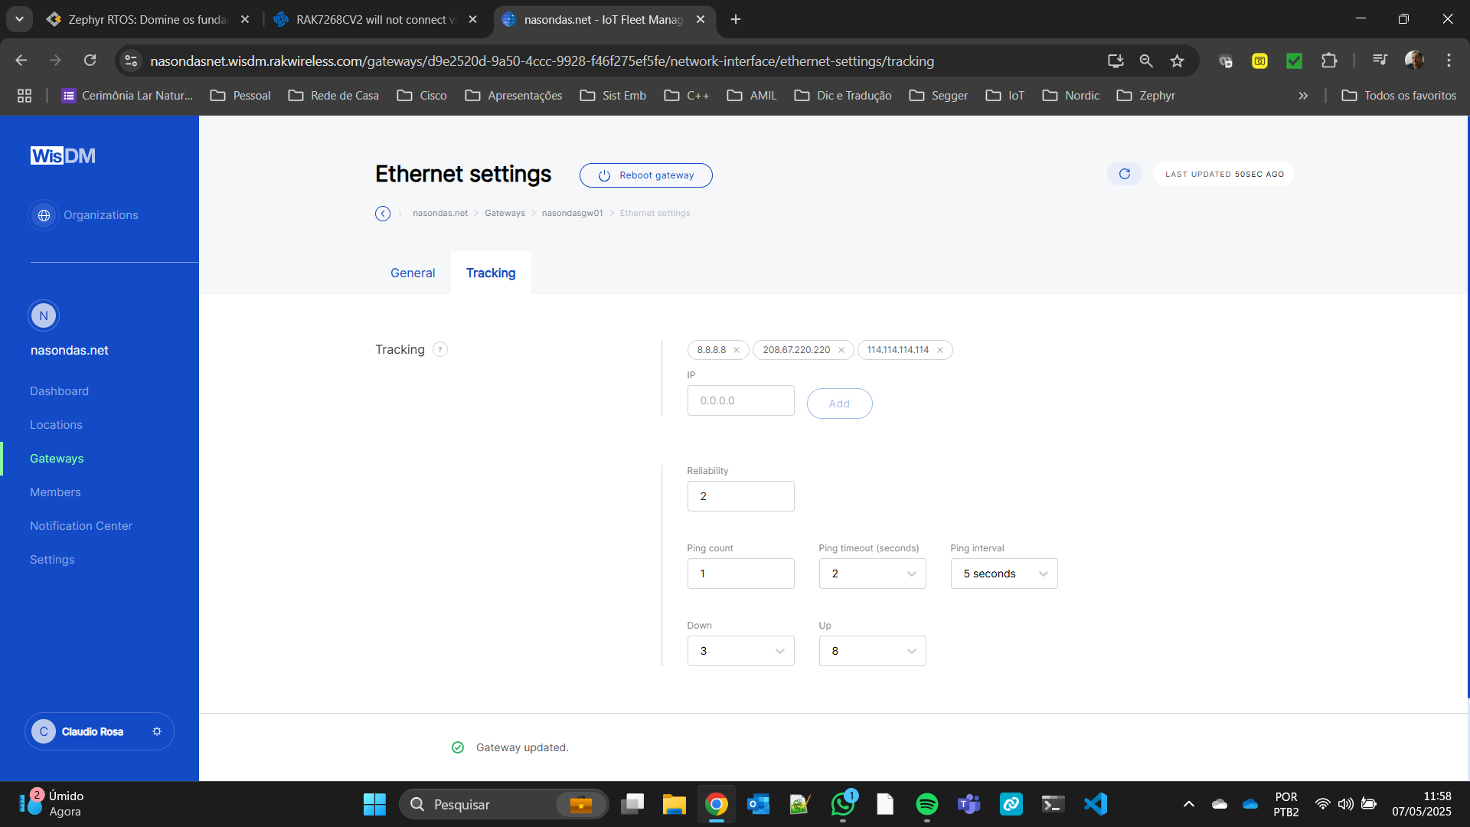Image resolution: width=1470 pixels, height=827 pixels.
Task: Remove the 208.67.220.220 IP tag
Action: pyautogui.click(x=841, y=350)
